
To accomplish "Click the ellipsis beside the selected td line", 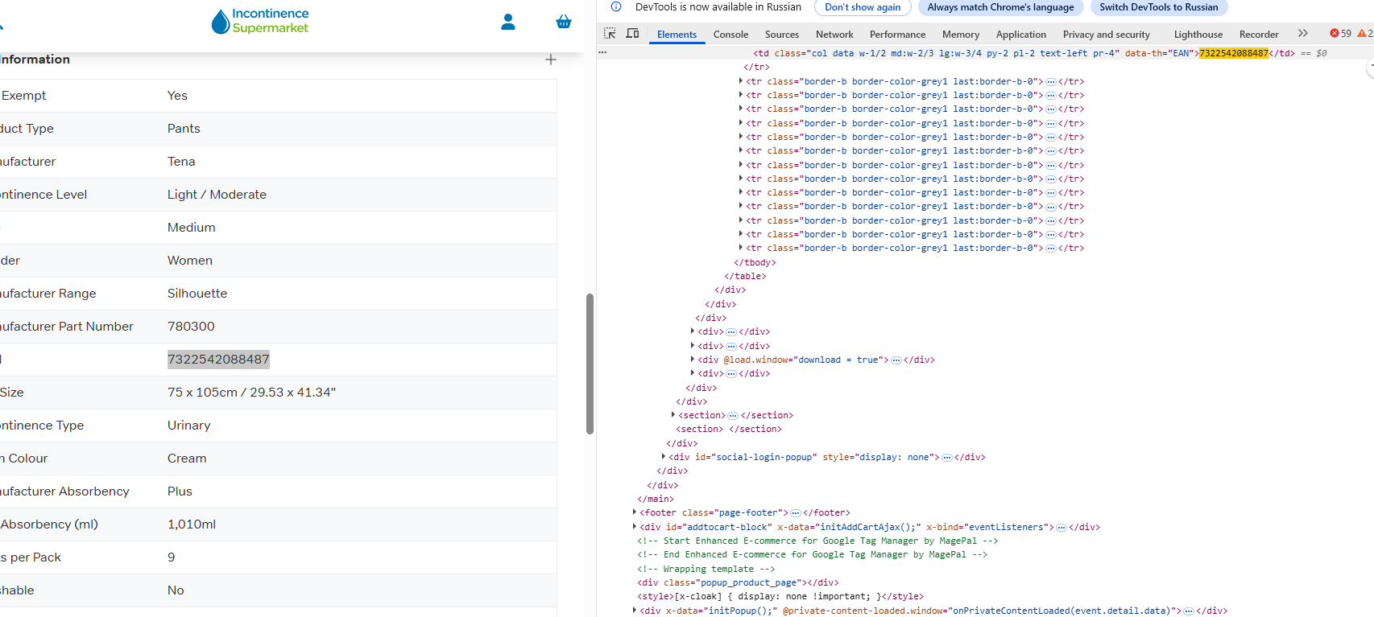I will [x=602, y=53].
